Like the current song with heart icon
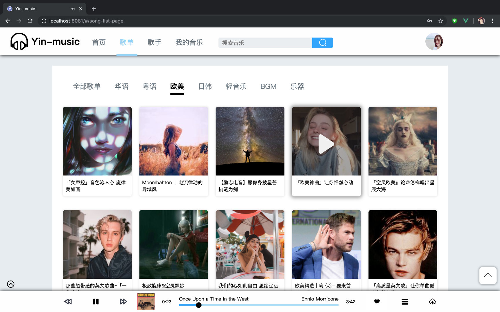500x312 pixels. (x=377, y=302)
